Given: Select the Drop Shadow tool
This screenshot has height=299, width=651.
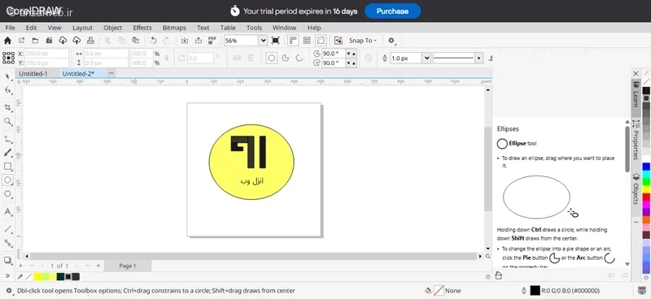Looking at the screenshot, I should tap(7, 260).
